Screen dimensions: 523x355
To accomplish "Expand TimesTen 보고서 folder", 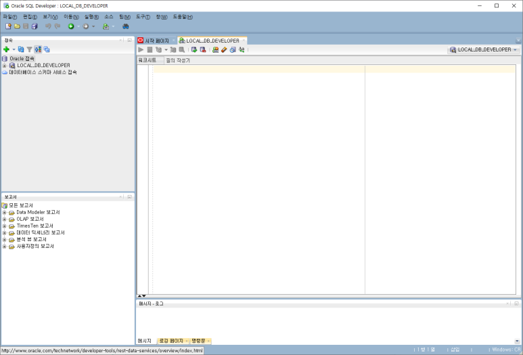I will (4, 226).
